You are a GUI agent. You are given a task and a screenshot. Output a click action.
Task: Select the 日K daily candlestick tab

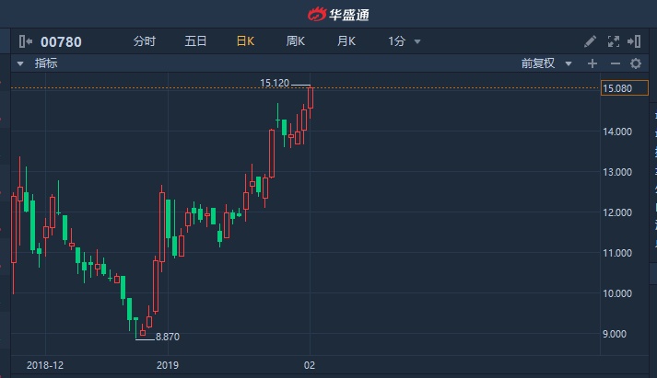point(245,41)
